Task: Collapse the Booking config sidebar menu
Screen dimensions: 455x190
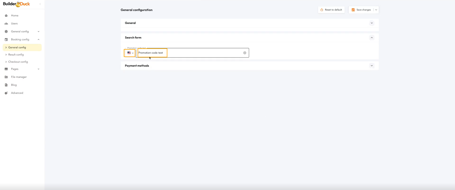Action: click(x=38, y=39)
